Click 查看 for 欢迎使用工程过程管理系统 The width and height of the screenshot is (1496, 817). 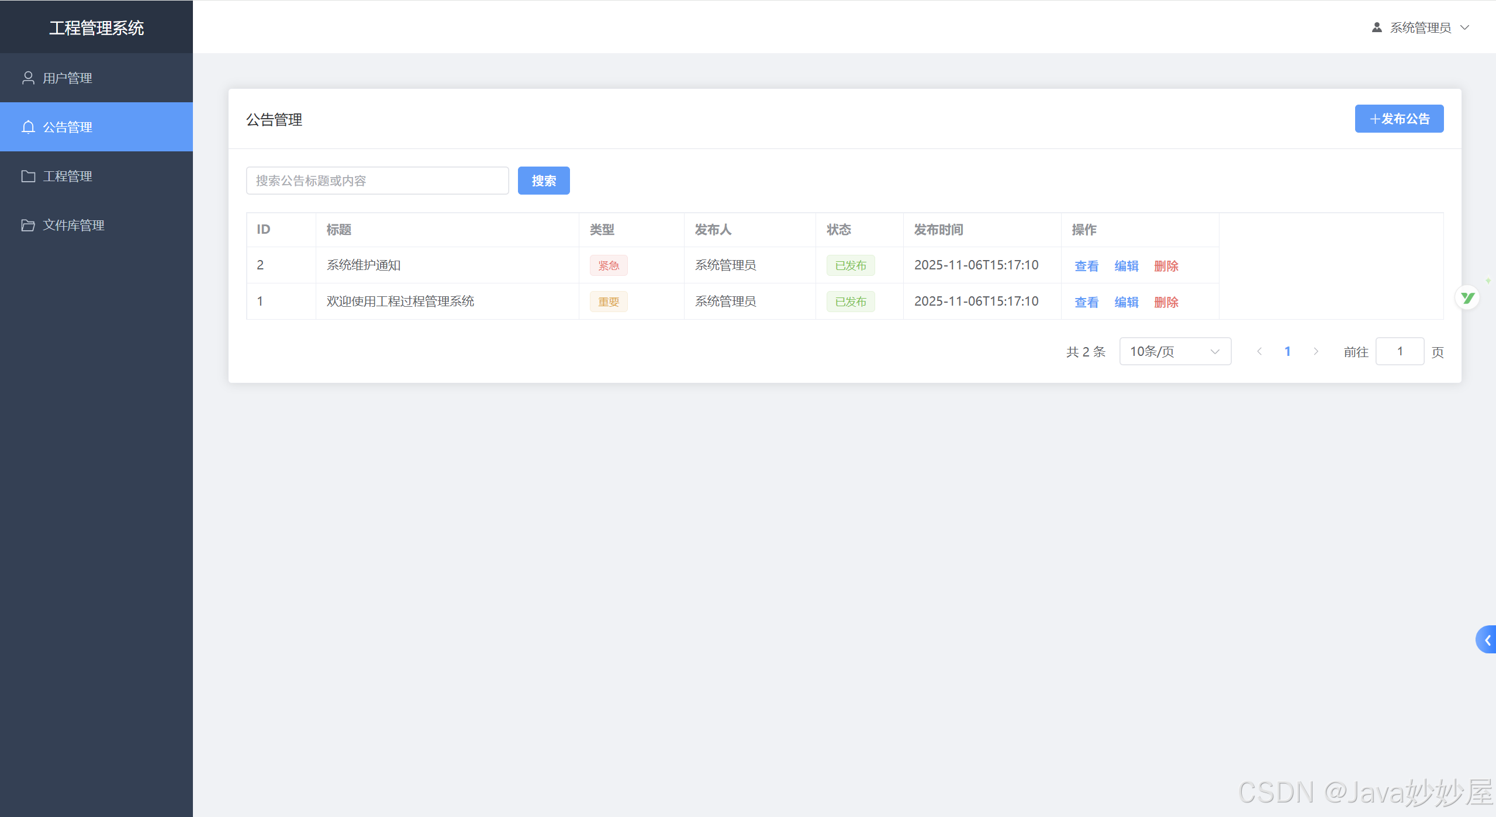point(1086,302)
